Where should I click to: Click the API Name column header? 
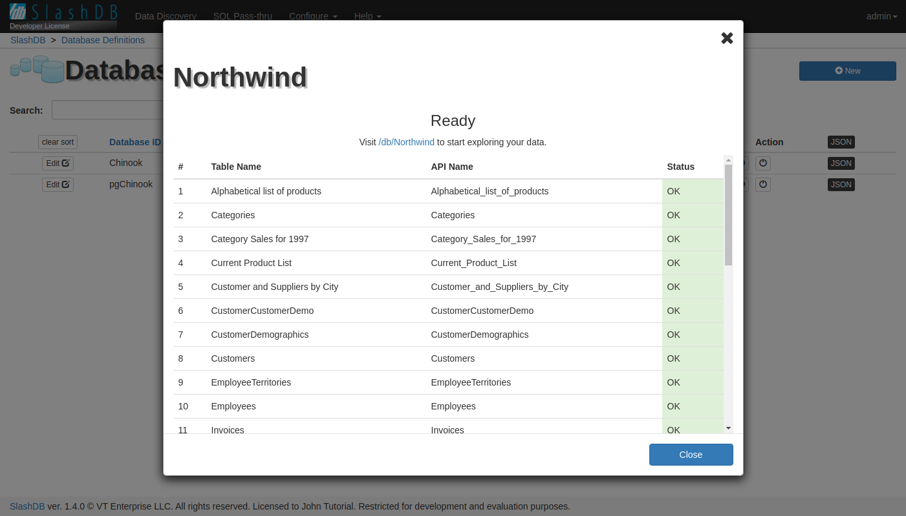point(452,167)
